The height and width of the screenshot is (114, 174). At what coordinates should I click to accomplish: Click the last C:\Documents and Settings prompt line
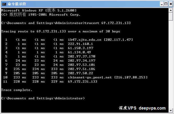[43, 98]
